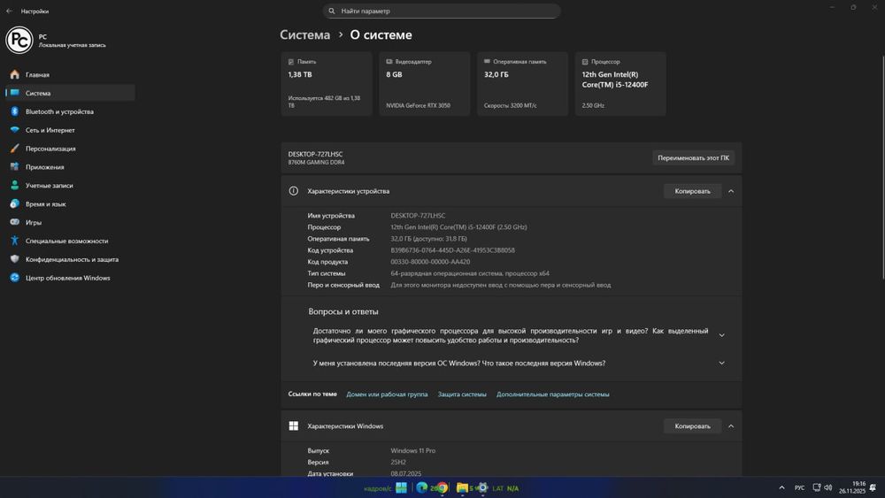Click Переименовать этот ПК button
The height and width of the screenshot is (498, 885).
pyautogui.click(x=693, y=158)
